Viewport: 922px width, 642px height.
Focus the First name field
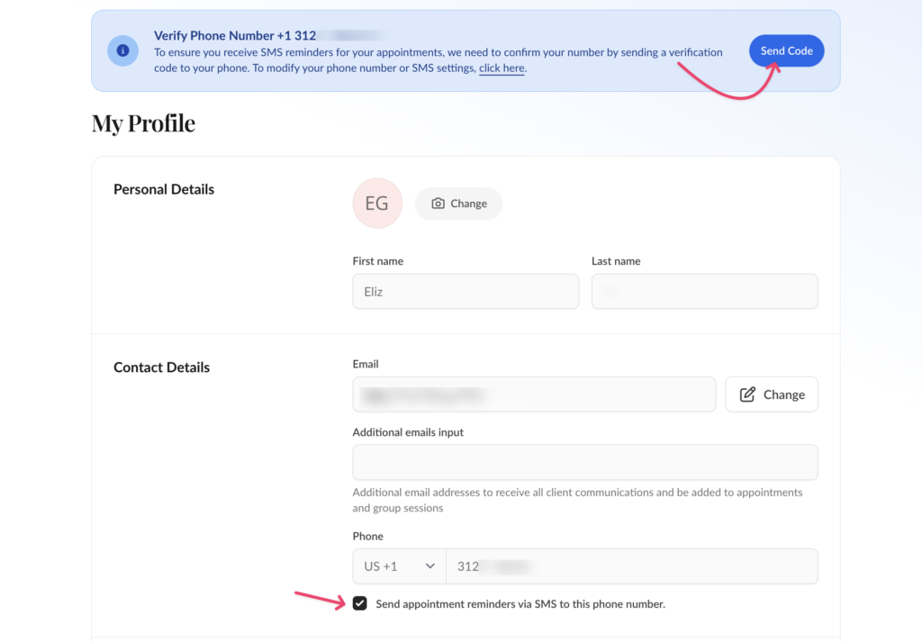tap(466, 292)
